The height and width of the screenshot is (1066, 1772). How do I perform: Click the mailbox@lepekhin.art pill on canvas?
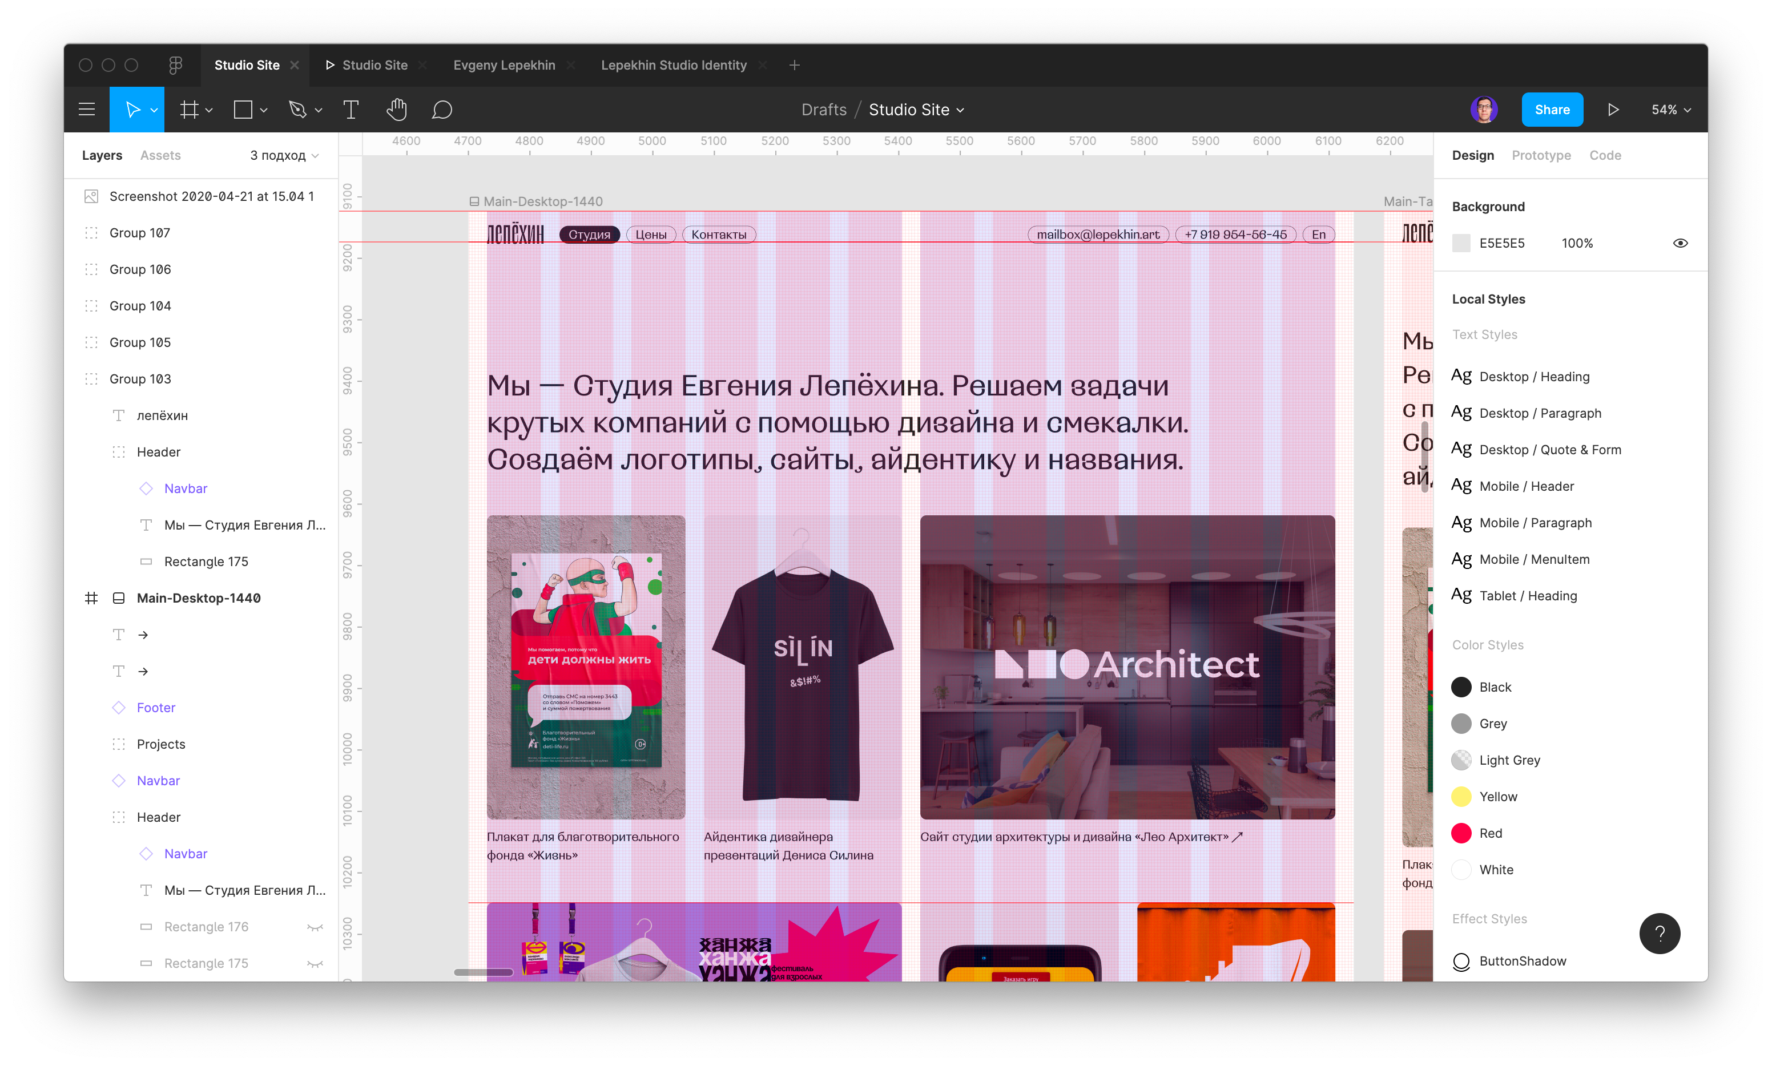click(x=1098, y=234)
